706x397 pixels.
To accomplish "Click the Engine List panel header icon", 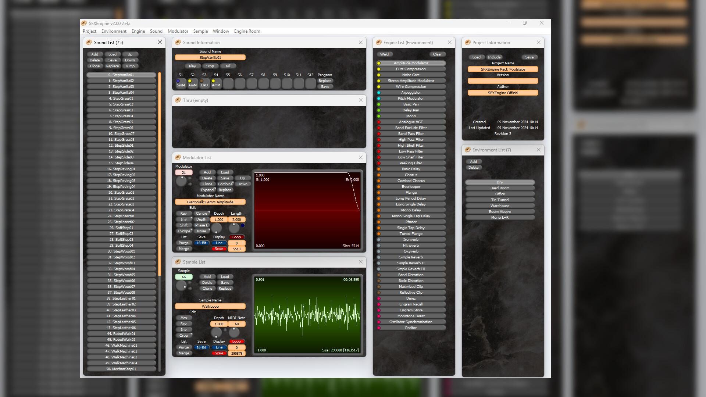I will (379, 42).
